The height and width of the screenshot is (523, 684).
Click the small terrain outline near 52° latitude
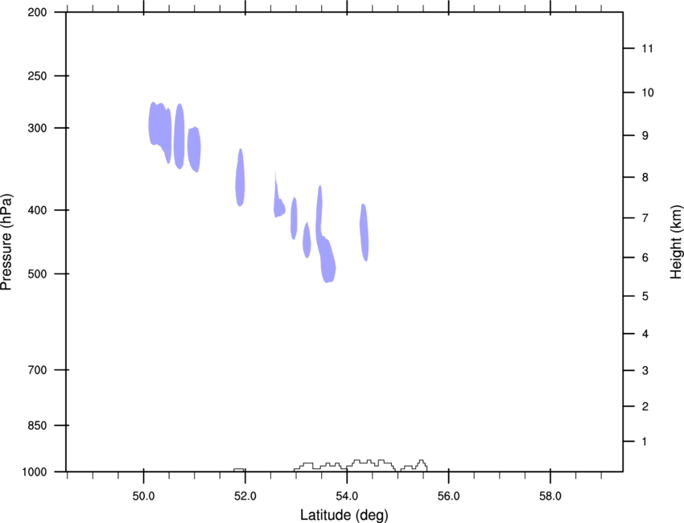[239, 470]
